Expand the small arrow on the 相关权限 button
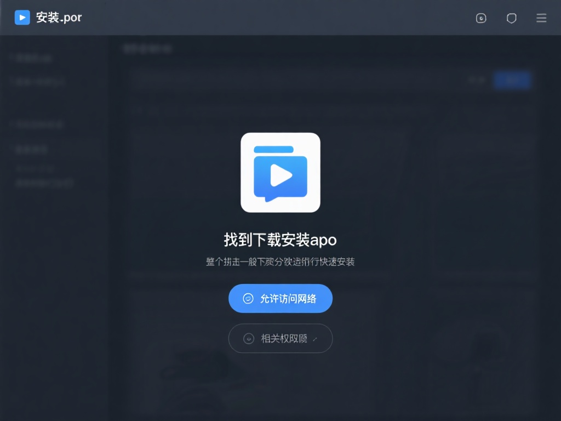Image resolution: width=561 pixels, height=421 pixels. click(x=314, y=339)
